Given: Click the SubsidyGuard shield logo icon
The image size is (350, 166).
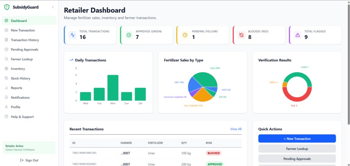Looking at the screenshot, I should [x=7, y=7].
